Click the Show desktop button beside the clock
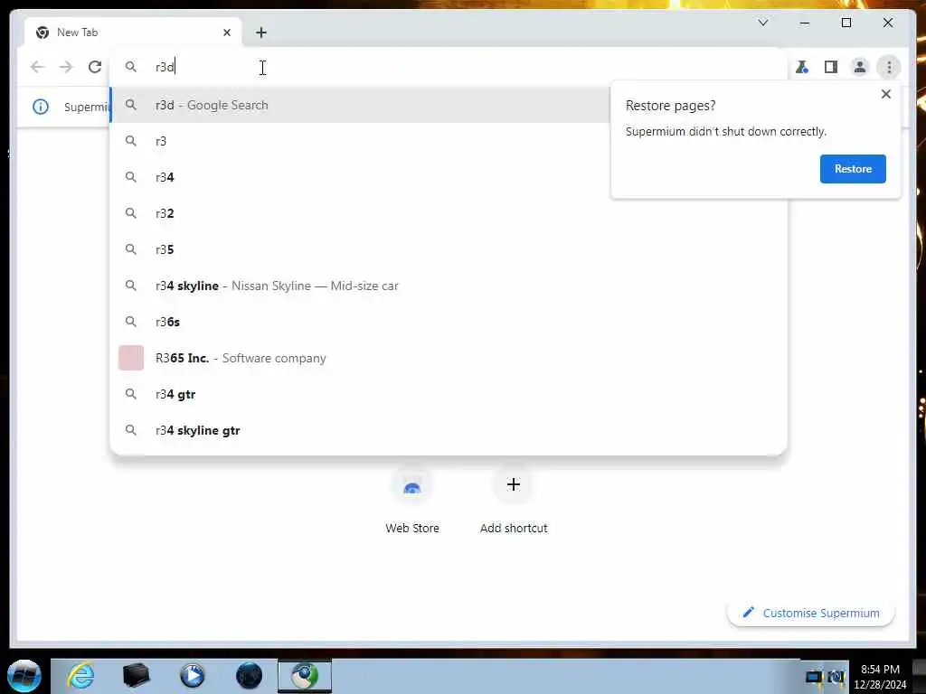Image resolution: width=926 pixels, height=694 pixels. 920,676
